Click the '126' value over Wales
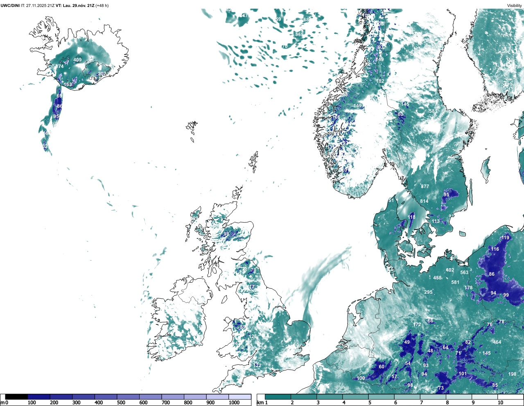This screenshot has height=406, width=524. click(253, 336)
